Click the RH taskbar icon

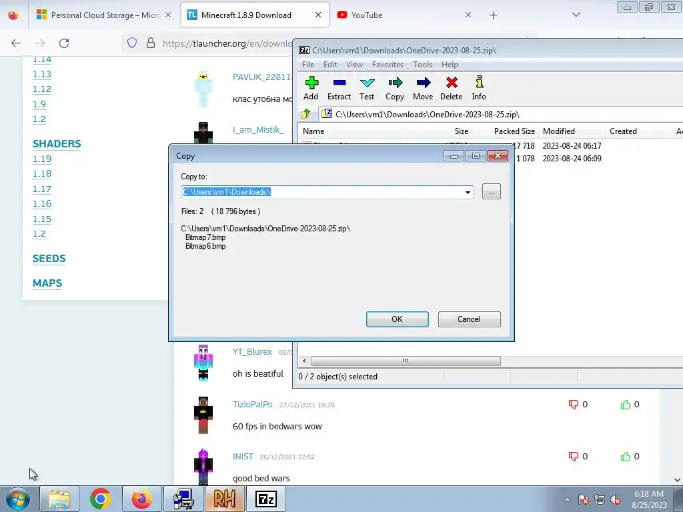(225, 499)
